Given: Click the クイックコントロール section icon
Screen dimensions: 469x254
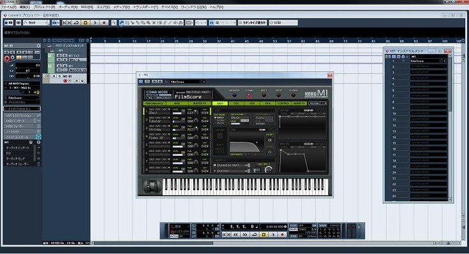Looking at the screenshot, I should (38, 137).
